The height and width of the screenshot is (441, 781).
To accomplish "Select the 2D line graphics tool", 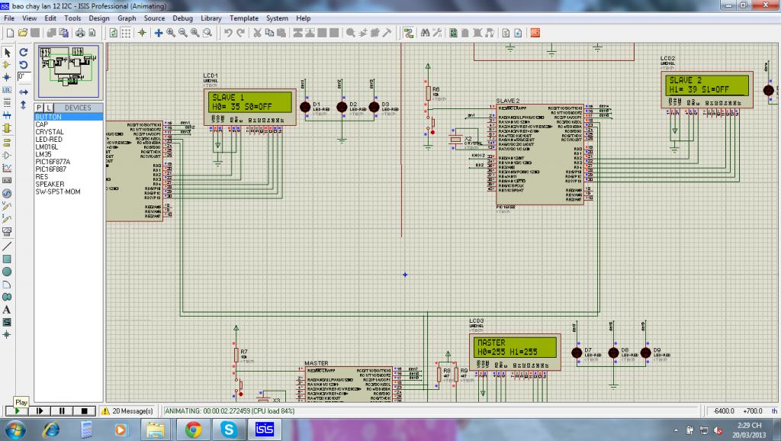I will [x=7, y=246].
